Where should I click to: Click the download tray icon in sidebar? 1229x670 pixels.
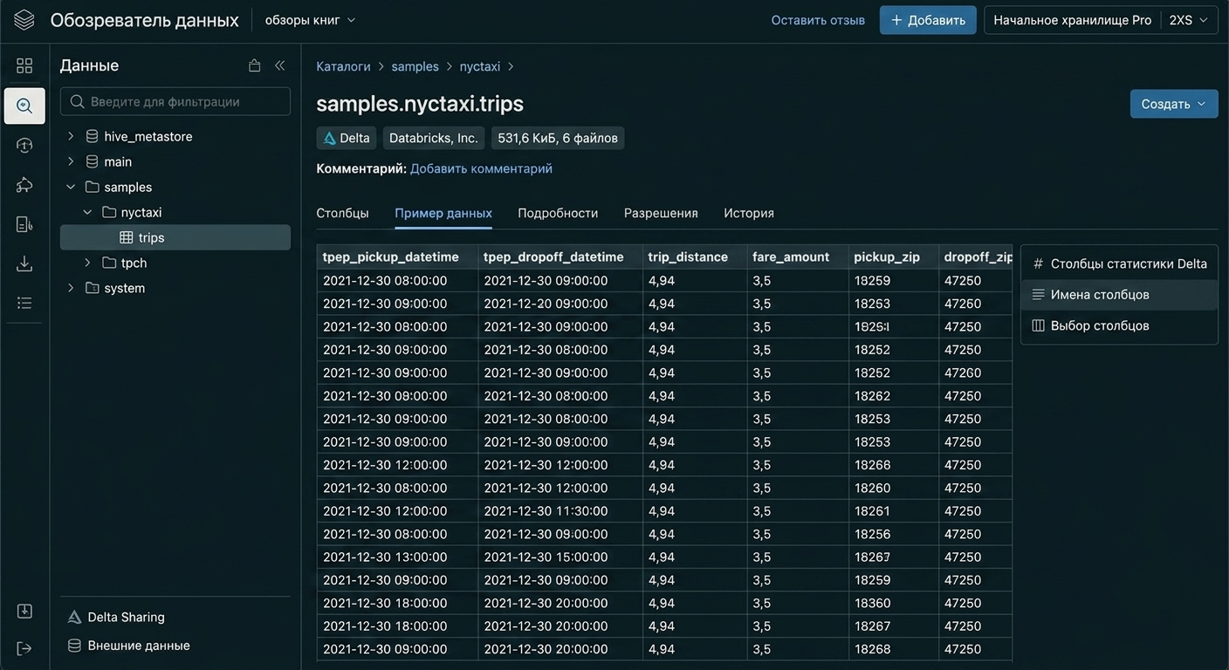[24, 263]
